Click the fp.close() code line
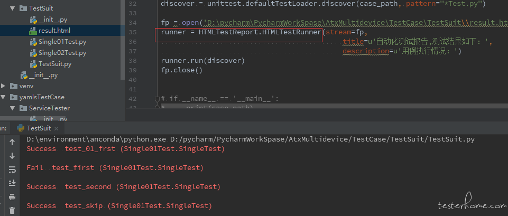The height and width of the screenshot is (216, 508). point(182,70)
